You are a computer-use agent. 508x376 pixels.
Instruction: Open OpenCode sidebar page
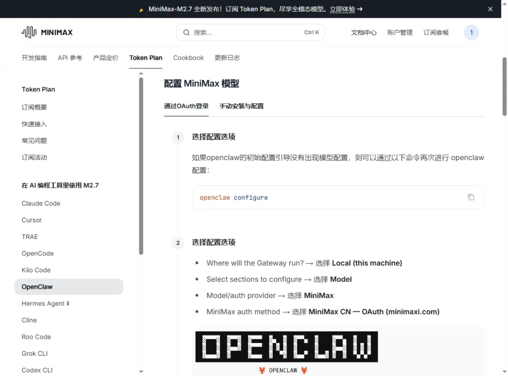38,253
